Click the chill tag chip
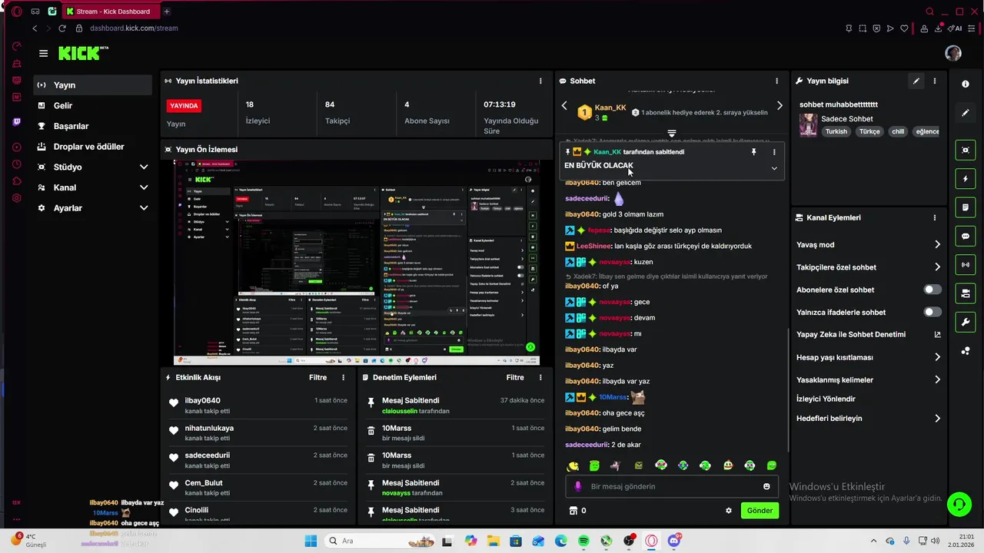 [x=898, y=131]
